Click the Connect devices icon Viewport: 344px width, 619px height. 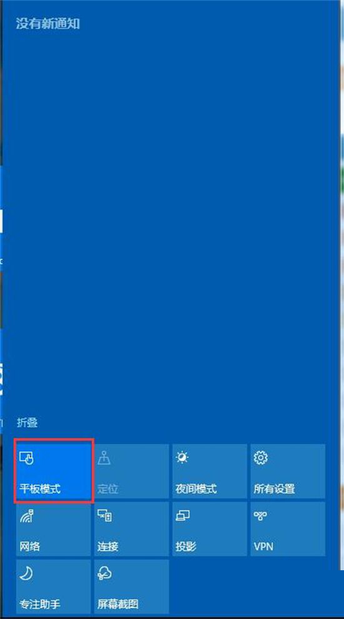(104, 516)
